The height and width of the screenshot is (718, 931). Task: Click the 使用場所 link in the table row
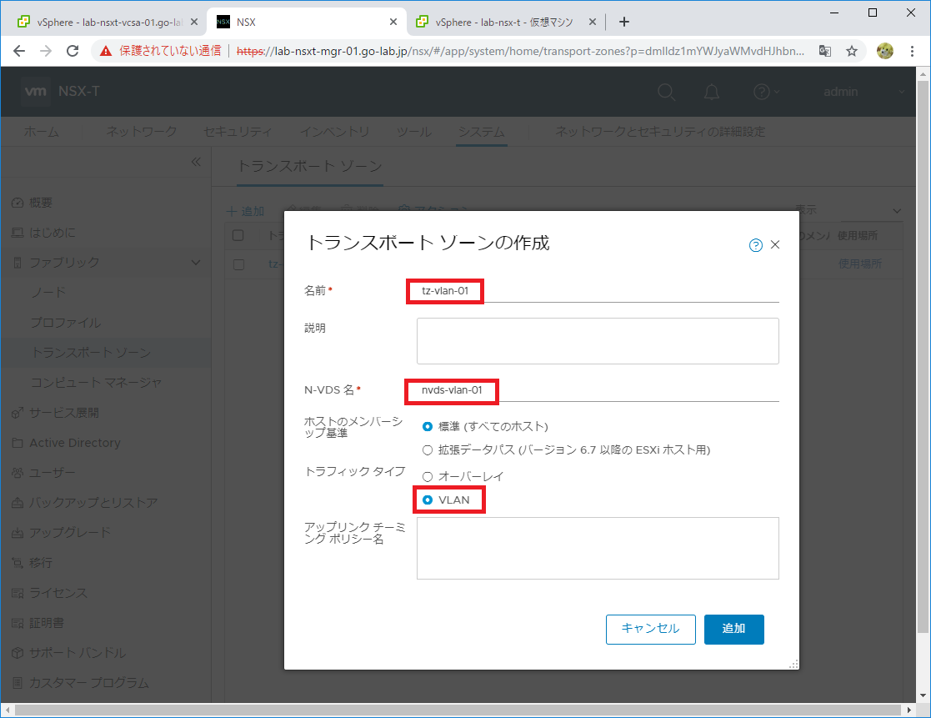(x=860, y=264)
